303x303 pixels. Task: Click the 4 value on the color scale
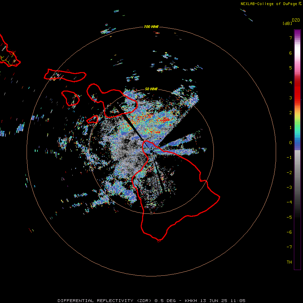coord(291,83)
